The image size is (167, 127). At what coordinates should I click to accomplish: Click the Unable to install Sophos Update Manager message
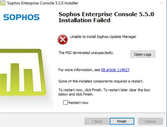pyautogui.click(x=103, y=37)
